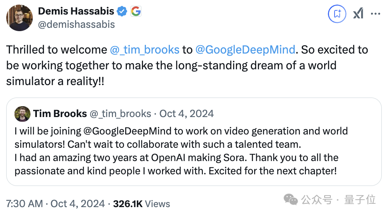Click Demis Hassabis's profile avatar
Viewport: 388px width, 215px height.
(19, 18)
